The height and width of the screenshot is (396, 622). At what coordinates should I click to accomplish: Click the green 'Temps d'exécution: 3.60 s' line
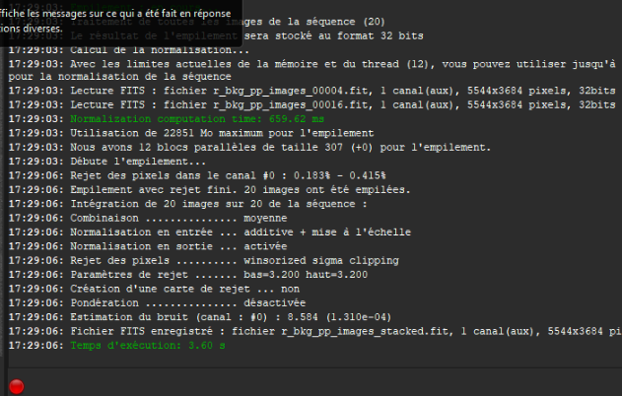point(146,346)
